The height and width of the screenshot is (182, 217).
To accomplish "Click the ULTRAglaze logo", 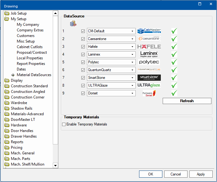I will click(149, 85).
